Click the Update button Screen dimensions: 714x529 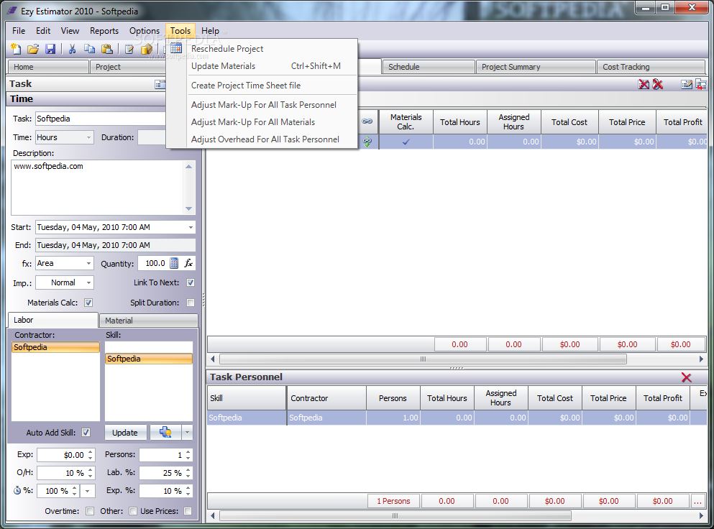125,433
